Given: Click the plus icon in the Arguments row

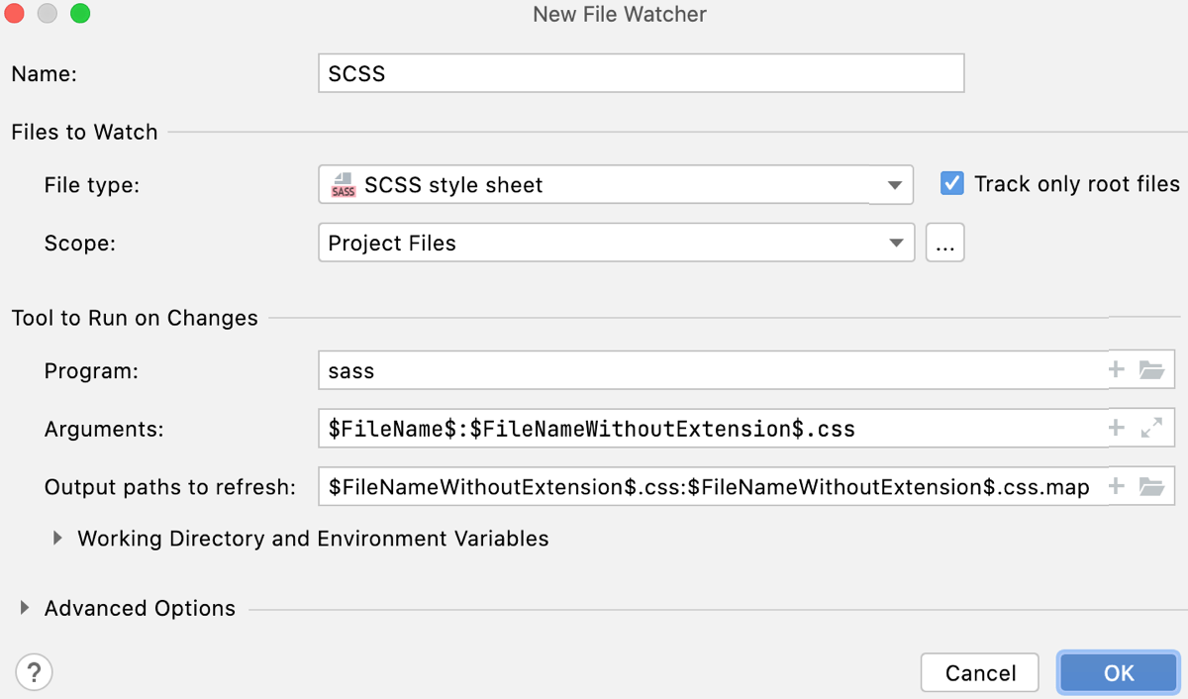Looking at the screenshot, I should [x=1116, y=428].
